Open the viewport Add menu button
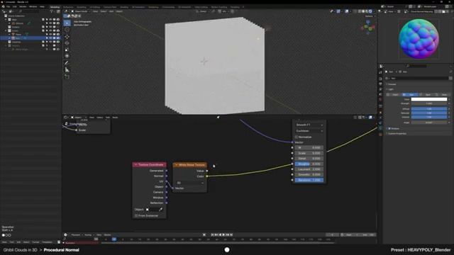Image resolution: width=454 pixels, height=255 pixels. [x=111, y=11]
